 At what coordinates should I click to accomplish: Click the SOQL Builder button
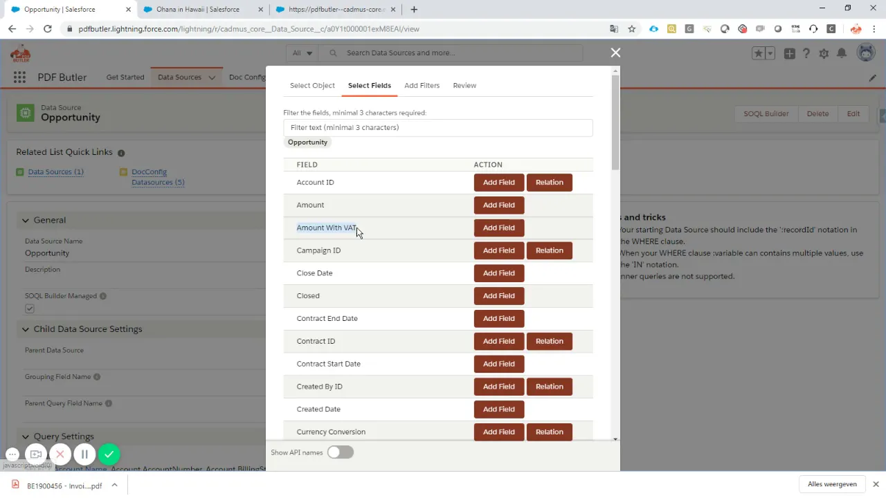[766, 114]
